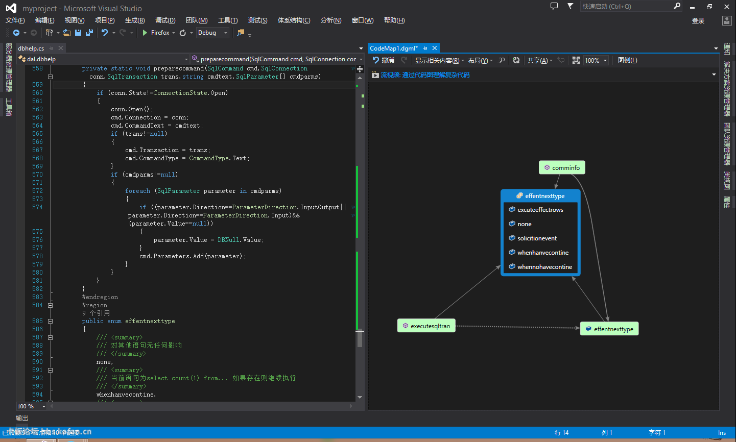
Task: Collapse the code block at line 558
Action: [50, 77]
